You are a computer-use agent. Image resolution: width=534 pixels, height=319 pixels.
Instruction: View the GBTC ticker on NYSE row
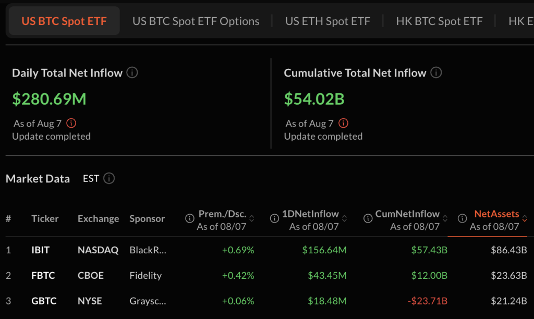click(44, 301)
